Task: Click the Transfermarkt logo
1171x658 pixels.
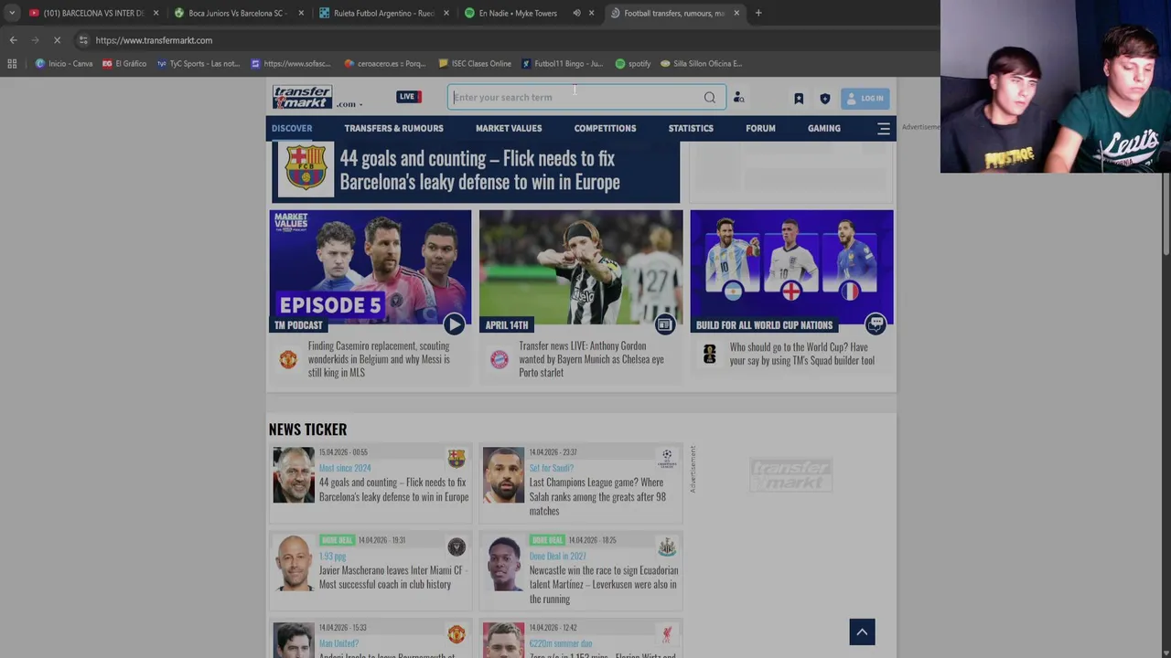Action: pyautogui.click(x=302, y=97)
